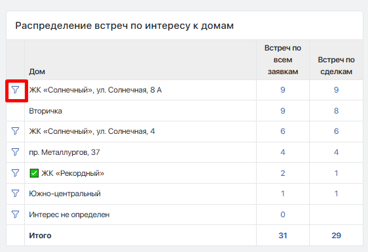Open total 31 meetings by all requests

(x=283, y=236)
